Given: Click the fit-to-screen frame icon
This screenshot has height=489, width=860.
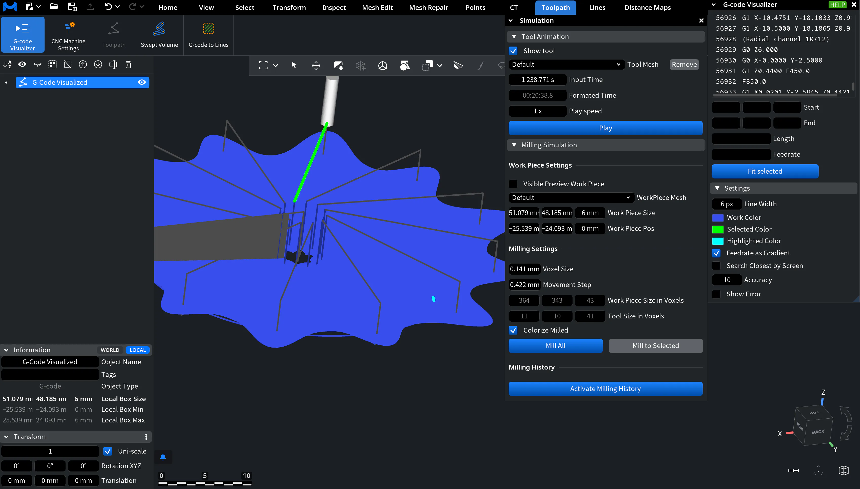Looking at the screenshot, I should tap(263, 65).
